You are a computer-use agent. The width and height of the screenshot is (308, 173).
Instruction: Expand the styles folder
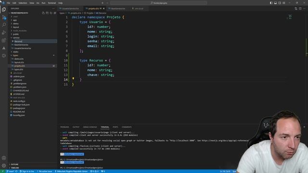pyautogui.click(x=15, y=52)
